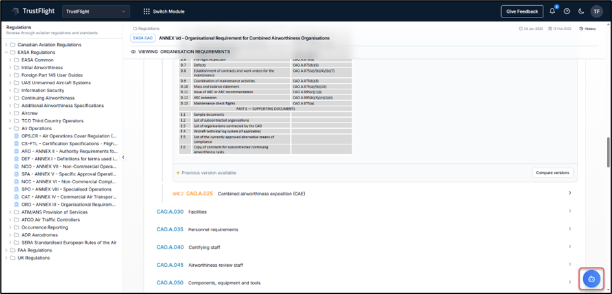
Task: Open the TF user avatar menu
Action: point(596,11)
